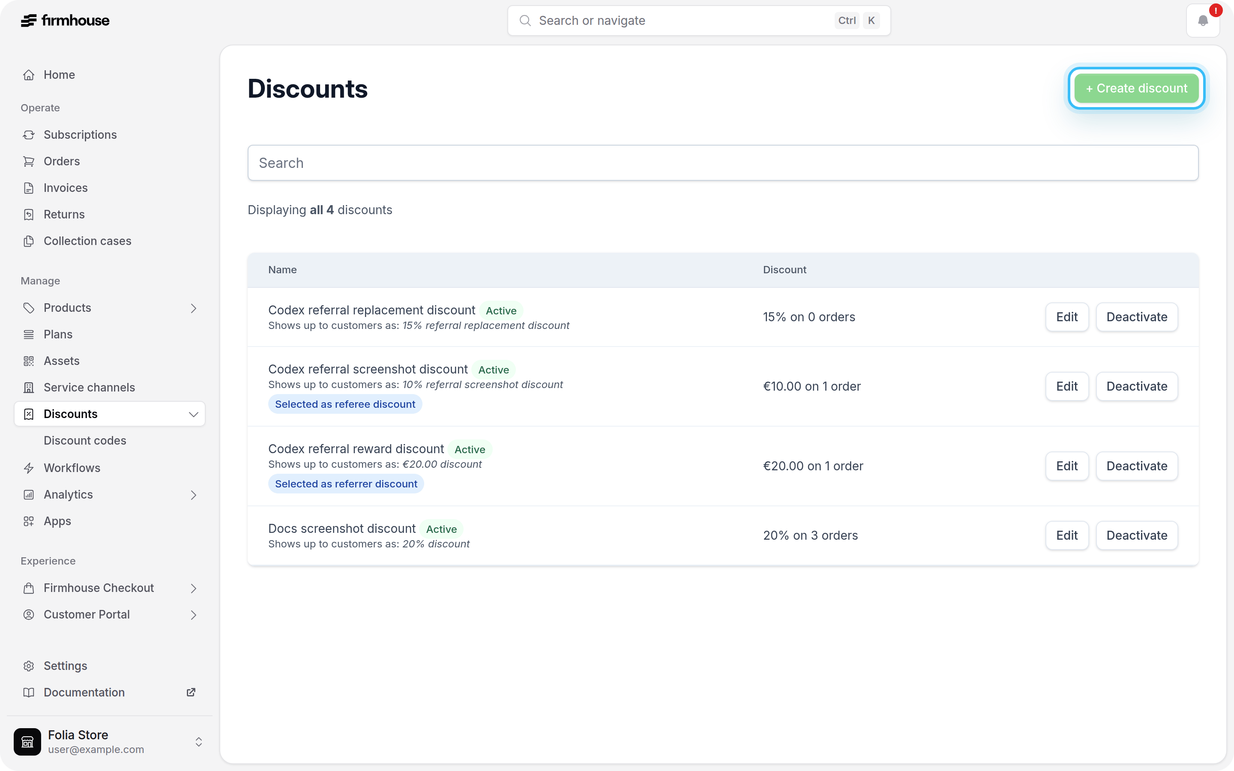The height and width of the screenshot is (771, 1234).
Task: Click the Name column header
Action: pyautogui.click(x=282, y=270)
